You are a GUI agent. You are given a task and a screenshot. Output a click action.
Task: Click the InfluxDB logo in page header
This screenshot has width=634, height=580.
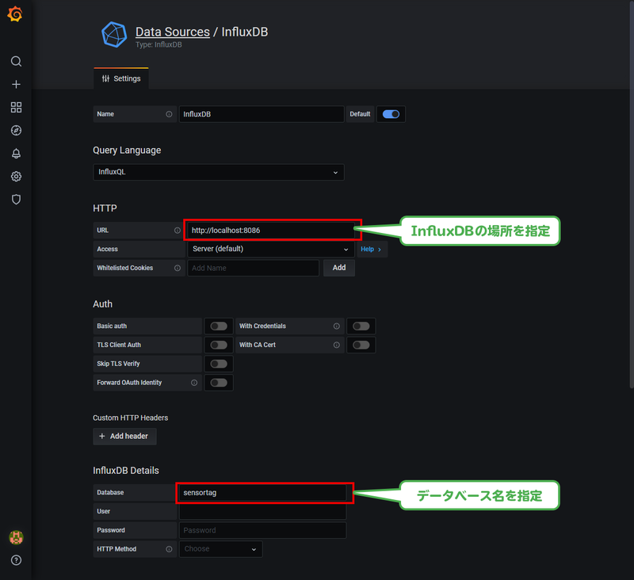click(x=114, y=35)
